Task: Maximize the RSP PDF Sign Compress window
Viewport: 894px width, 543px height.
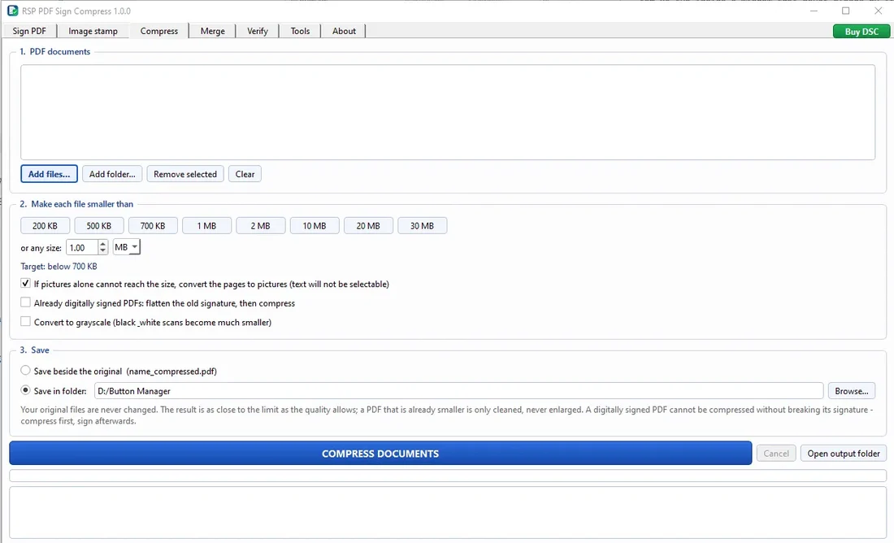Action: [845, 11]
